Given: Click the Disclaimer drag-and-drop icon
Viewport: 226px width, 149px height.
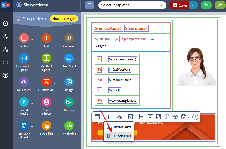Looking at the screenshot, I should pos(69,38).
